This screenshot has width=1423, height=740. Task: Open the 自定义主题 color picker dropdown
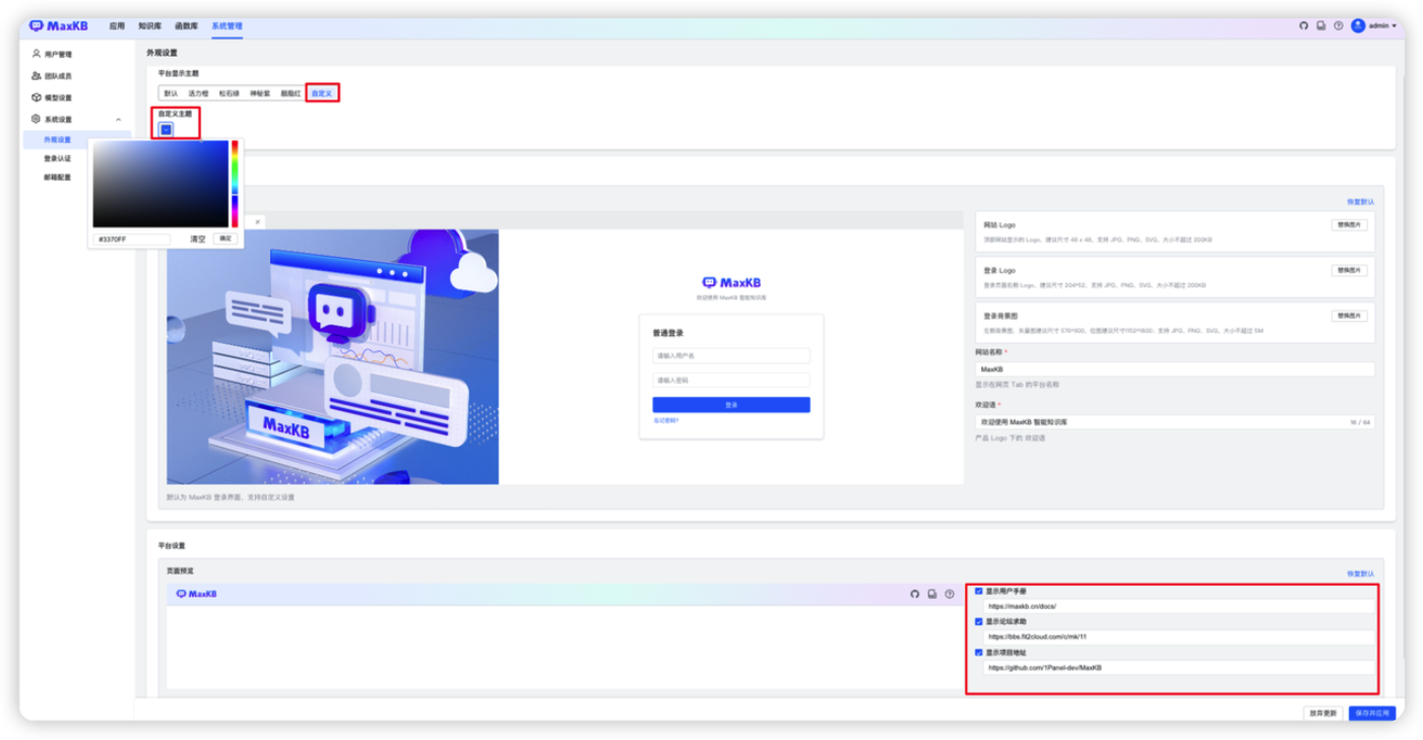[166, 129]
